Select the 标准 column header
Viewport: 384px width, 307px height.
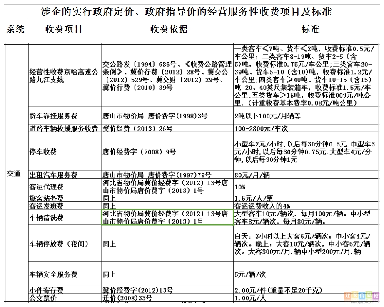click(310, 29)
